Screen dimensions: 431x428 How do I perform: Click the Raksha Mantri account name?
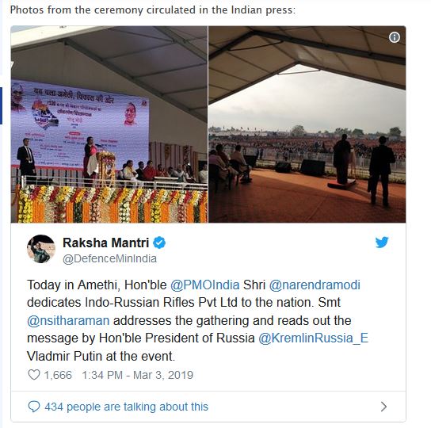[x=106, y=243]
